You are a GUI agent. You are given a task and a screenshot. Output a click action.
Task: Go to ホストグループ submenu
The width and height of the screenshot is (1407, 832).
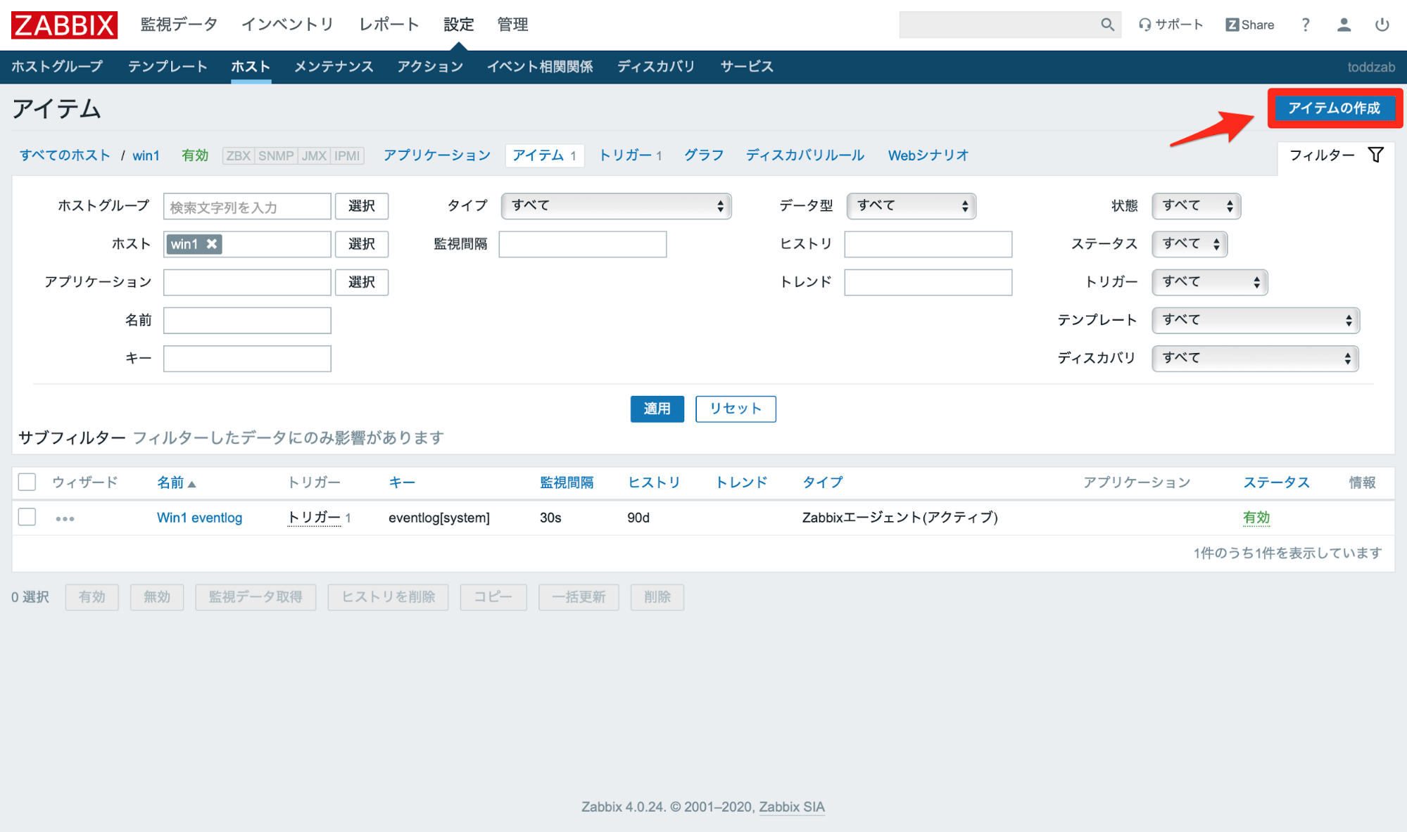click(57, 67)
